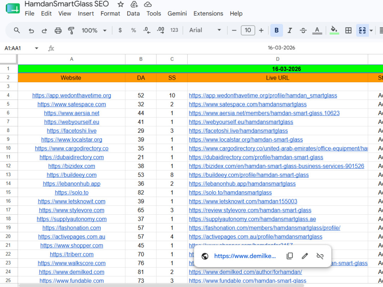This screenshot has height=287, width=383.
Task: Open the Gemini menu
Action: [x=177, y=13]
